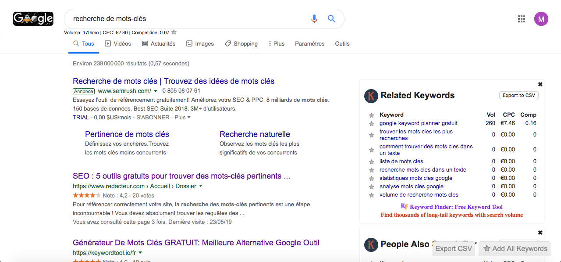Screen dimensions: 561x262
Task: Toggle the star in the Keyword header row
Action: [x=372, y=115]
